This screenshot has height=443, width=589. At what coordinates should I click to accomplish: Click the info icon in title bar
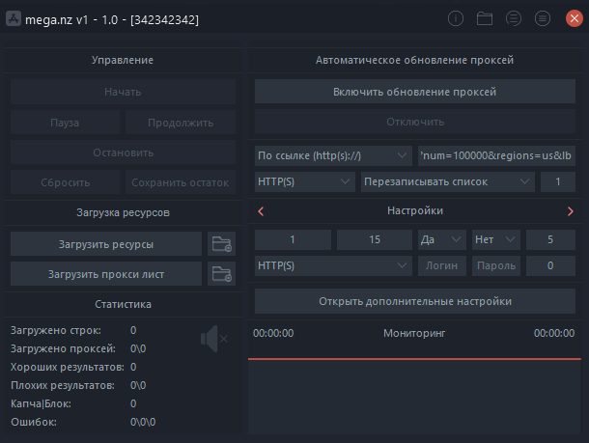click(457, 18)
